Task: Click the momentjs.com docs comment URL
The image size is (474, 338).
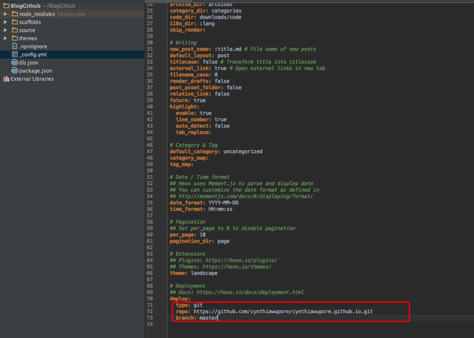Action: [x=245, y=196]
